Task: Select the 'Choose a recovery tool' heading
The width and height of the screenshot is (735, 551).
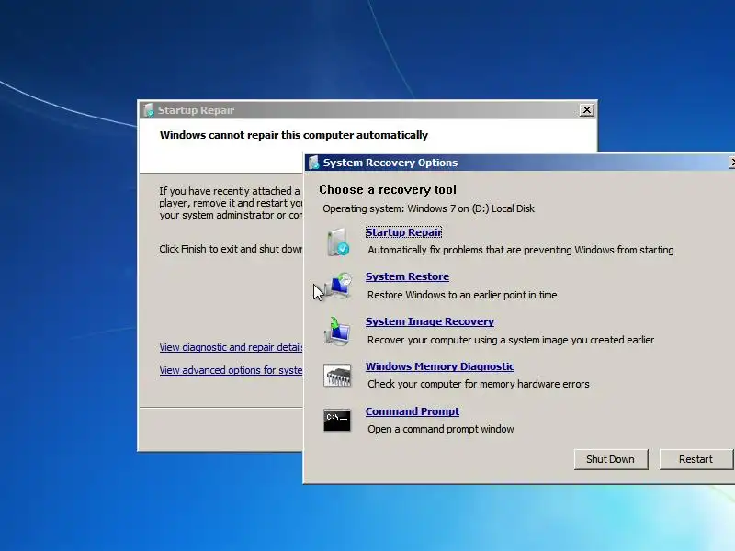Action: click(x=388, y=190)
